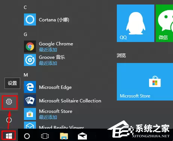
Task: Open the Microsoft Store large tile
Action: (145, 82)
